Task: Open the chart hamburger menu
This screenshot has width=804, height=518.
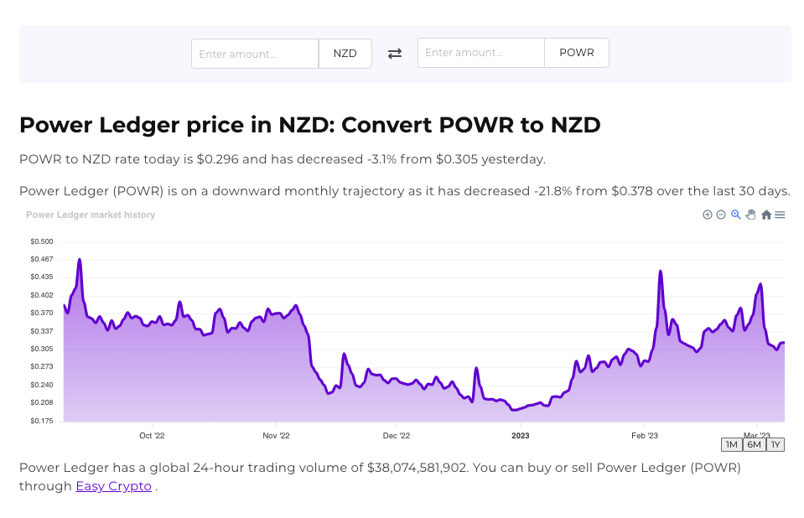Action: (x=780, y=215)
